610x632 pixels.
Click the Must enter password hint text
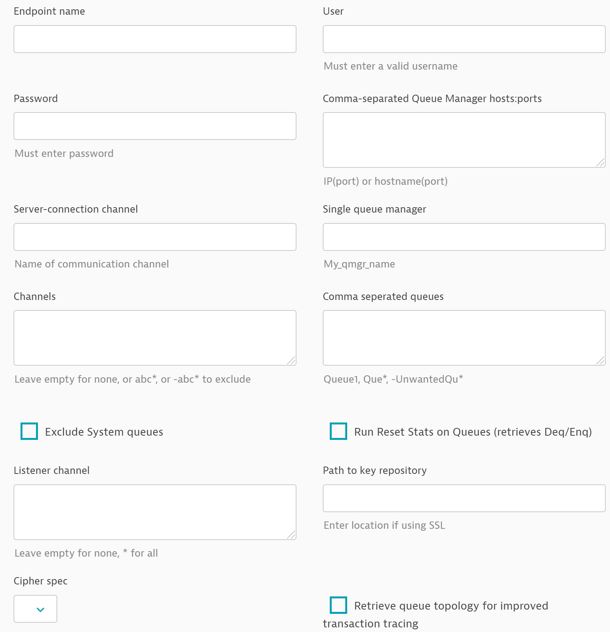63,153
